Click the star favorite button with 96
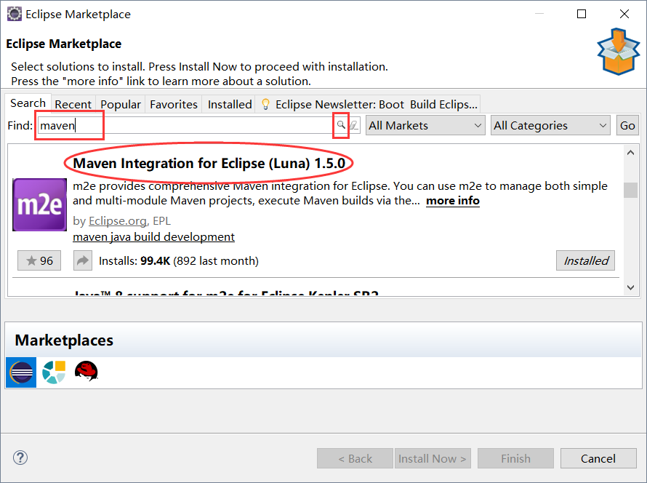The width and height of the screenshot is (647, 483). [x=39, y=260]
